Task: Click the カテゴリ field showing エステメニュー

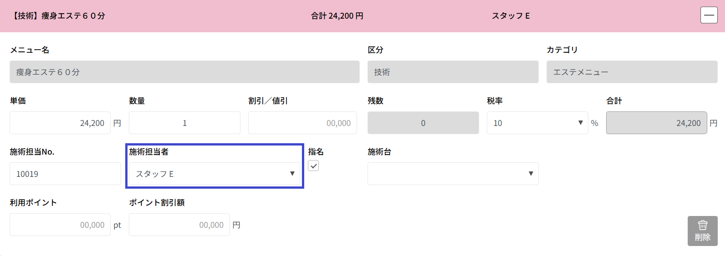Action: tap(632, 72)
